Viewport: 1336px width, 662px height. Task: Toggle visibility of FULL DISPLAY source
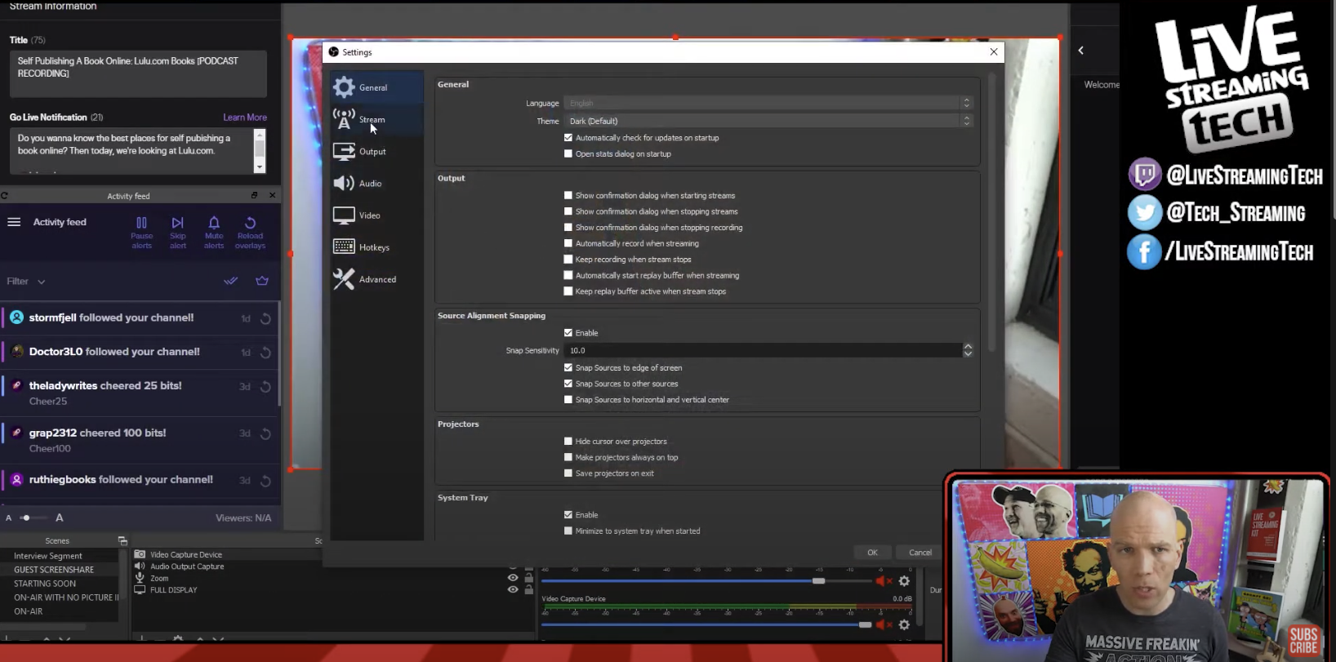click(513, 589)
